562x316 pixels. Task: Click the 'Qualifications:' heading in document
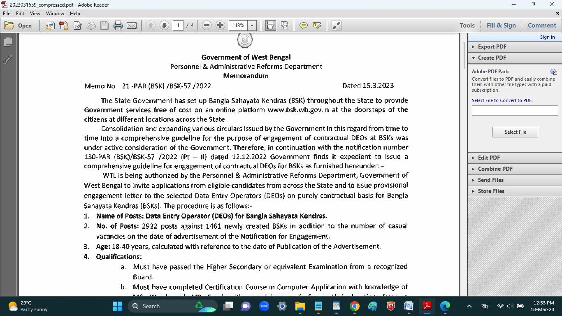point(119,257)
